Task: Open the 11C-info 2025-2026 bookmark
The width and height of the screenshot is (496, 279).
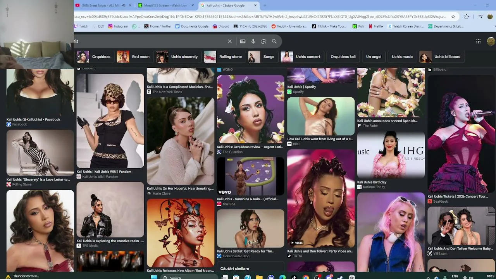Action: tap(250, 26)
